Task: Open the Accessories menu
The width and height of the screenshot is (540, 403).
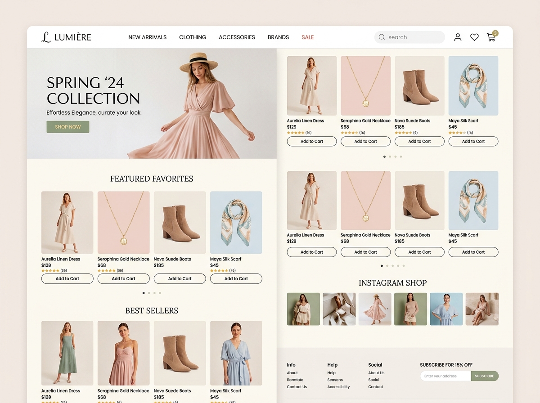Action: (x=237, y=37)
